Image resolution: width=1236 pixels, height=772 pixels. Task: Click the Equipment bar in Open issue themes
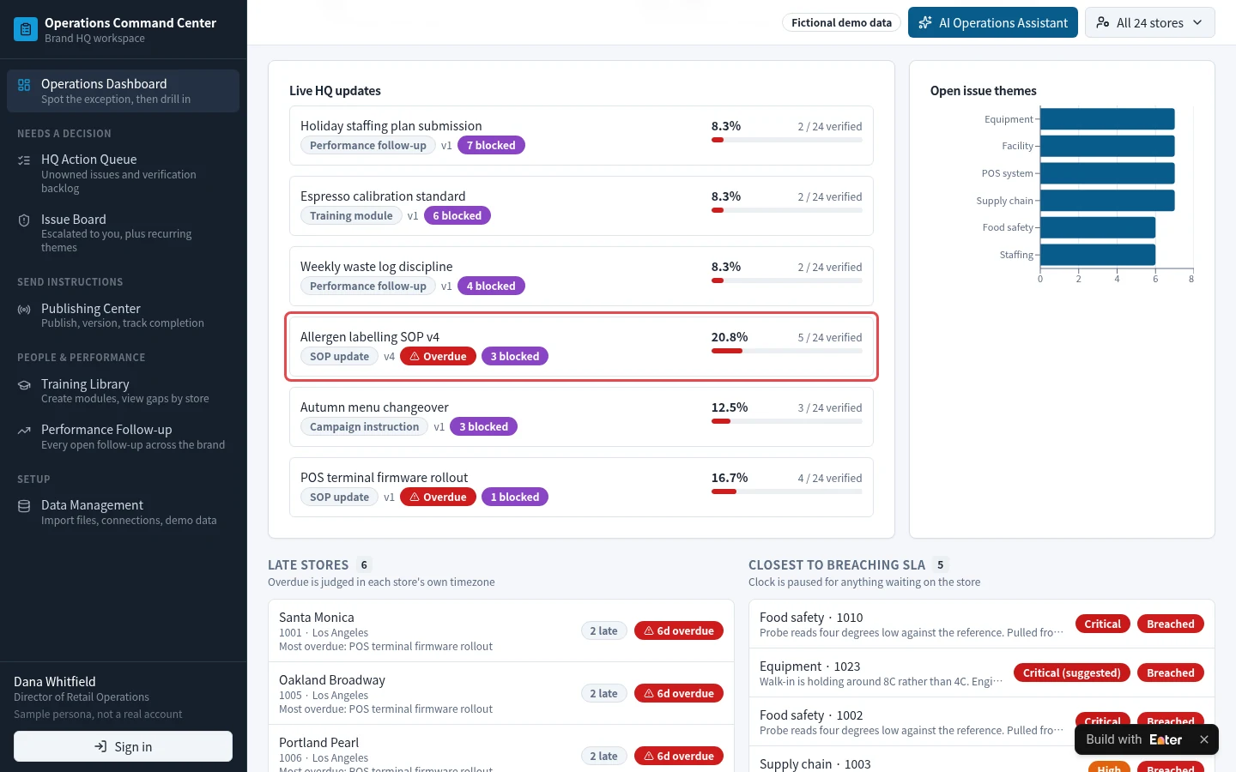click(1107, 119)
